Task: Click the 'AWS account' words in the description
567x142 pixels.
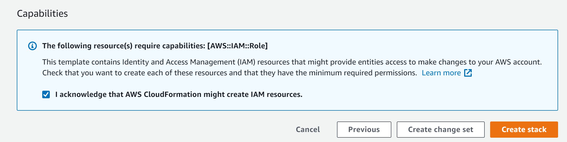Action: point(518,62)
